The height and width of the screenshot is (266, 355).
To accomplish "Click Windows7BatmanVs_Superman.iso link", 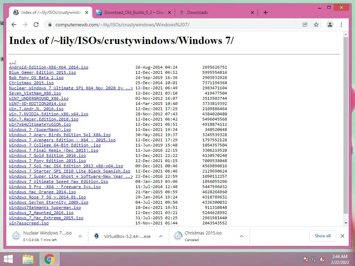I will coord(45,208).
